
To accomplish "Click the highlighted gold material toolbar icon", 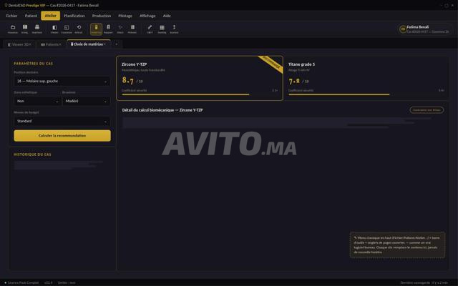I will pos(96,29).
